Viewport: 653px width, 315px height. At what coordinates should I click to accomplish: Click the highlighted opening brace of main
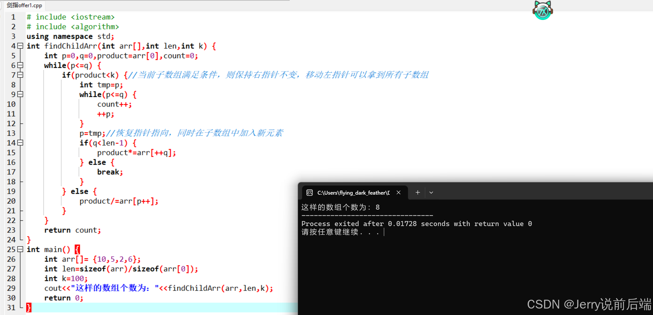coord(77,250)
